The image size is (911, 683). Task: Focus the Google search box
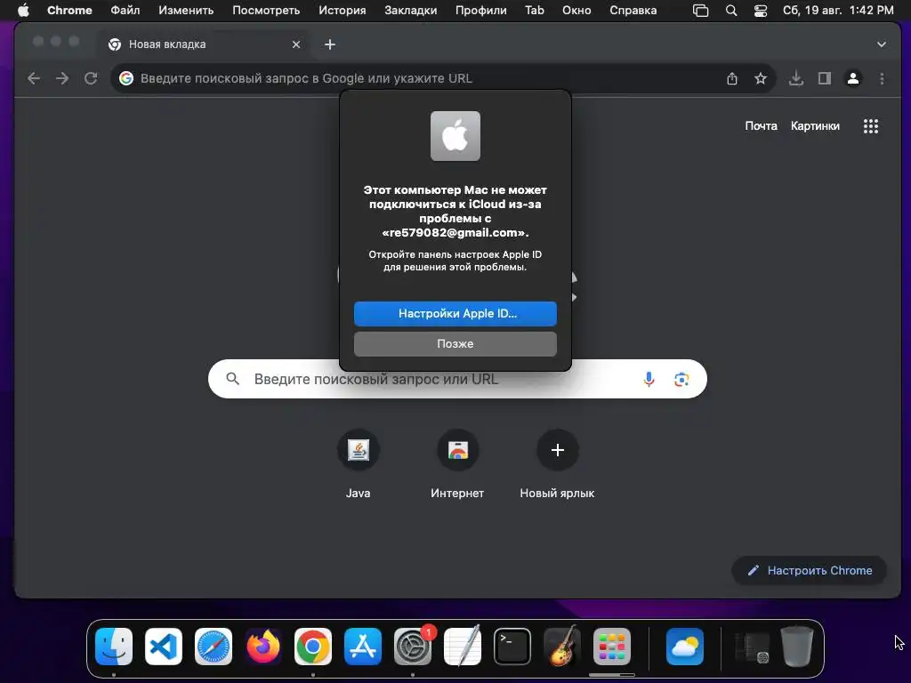click(457, 379)
